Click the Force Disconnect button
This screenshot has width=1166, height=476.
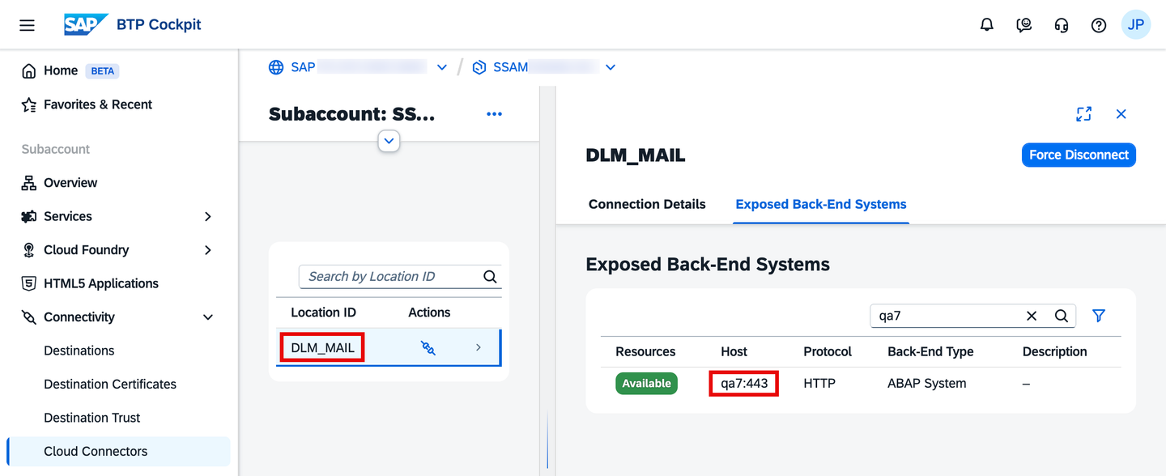click(x=1079, y=155)
